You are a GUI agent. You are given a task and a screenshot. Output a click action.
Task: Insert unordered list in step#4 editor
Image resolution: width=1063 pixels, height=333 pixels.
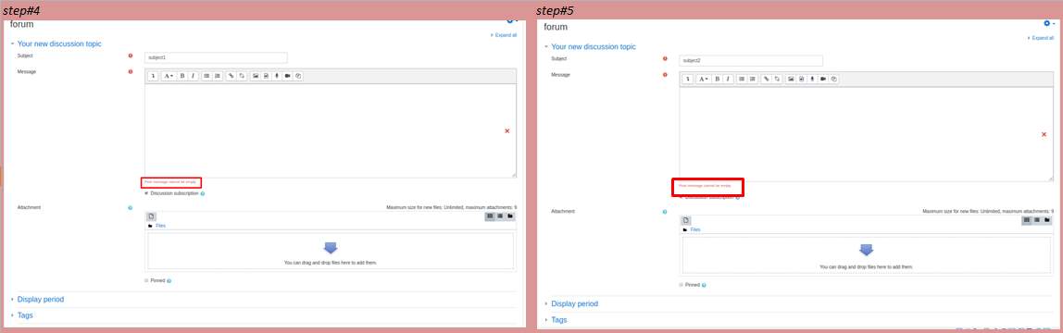206,77
